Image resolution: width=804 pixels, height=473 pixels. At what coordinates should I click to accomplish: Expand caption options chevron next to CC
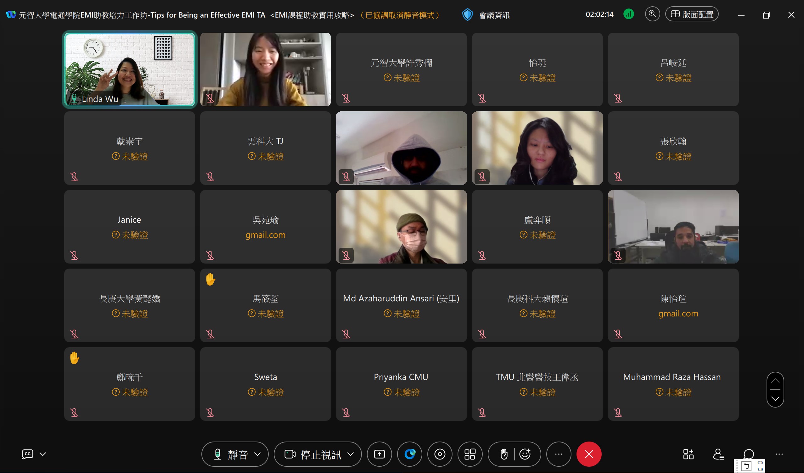tap(43, 454)
